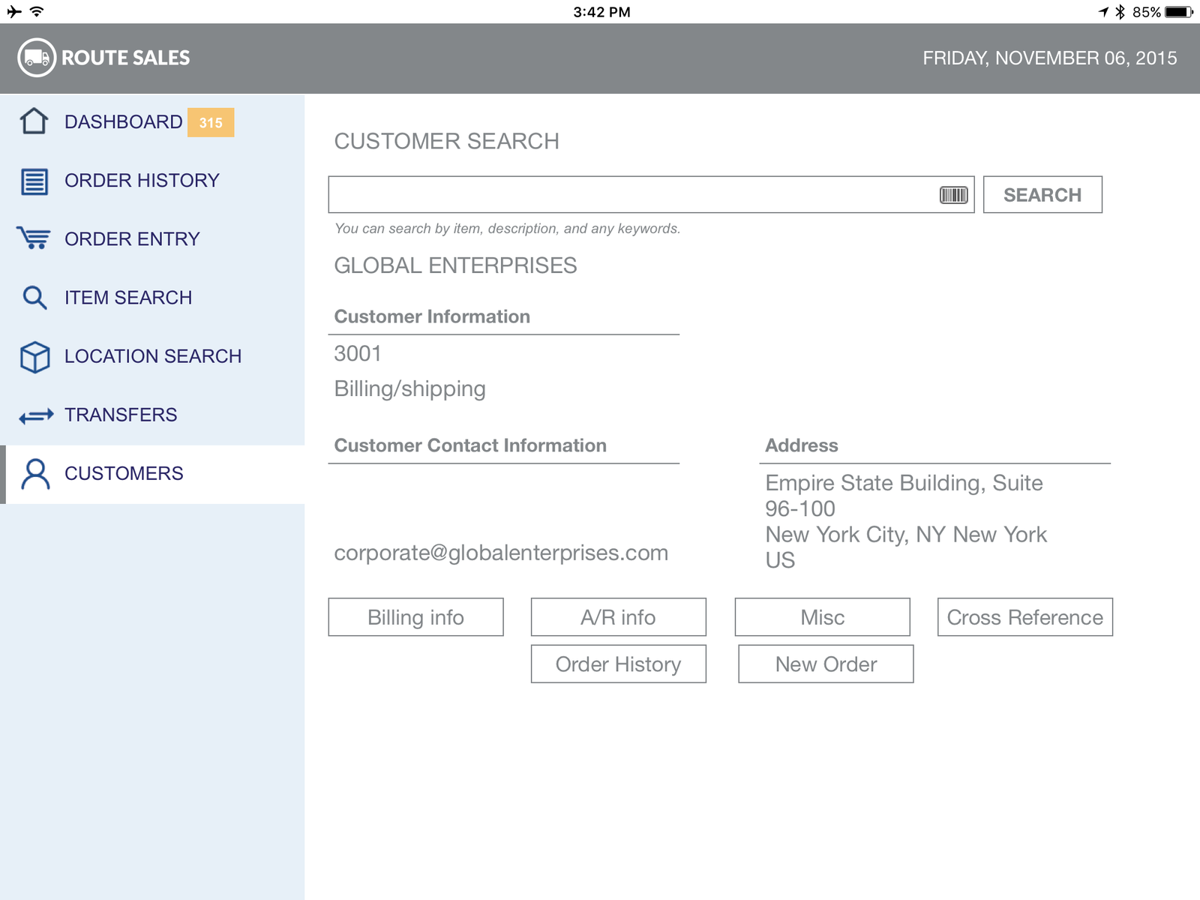This screenshot has width=1200, height=900.
Task: Tap the battery indicator icon
Action: click(x=1179, y=12)
